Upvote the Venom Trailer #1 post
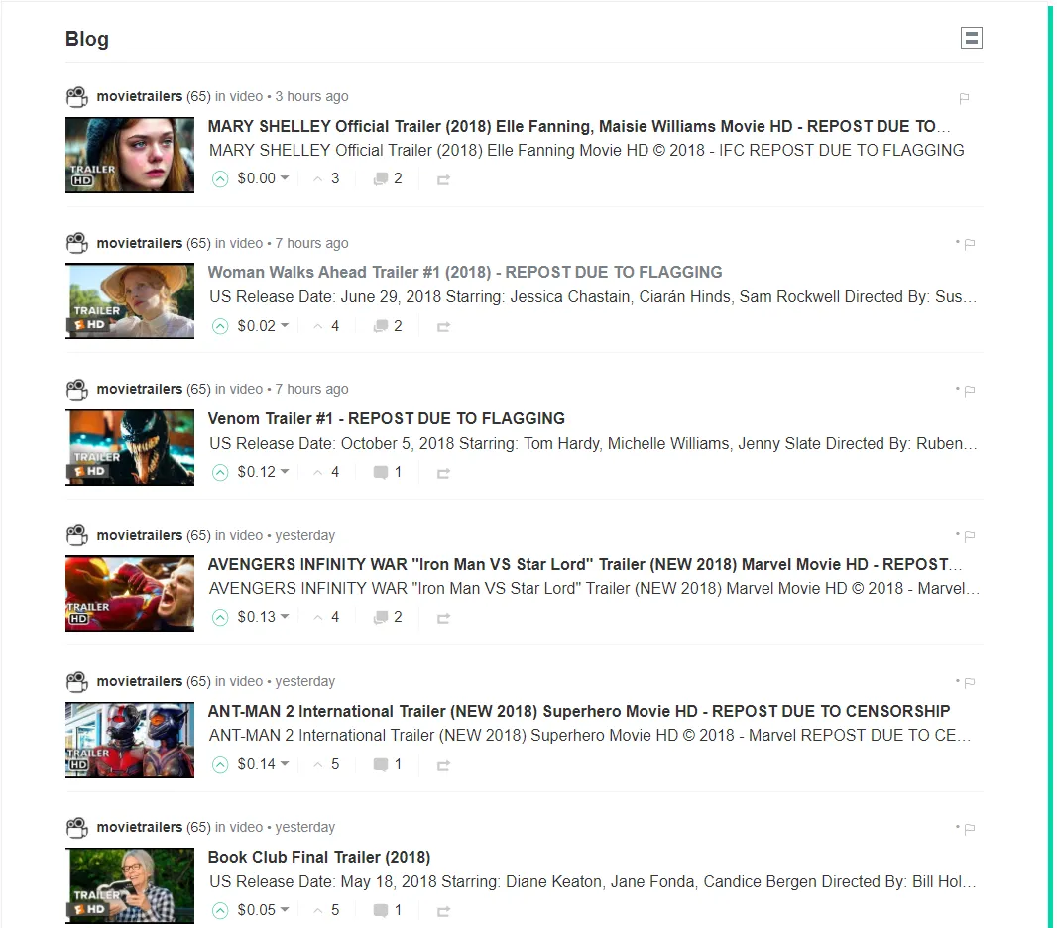 tap(220, 472)
